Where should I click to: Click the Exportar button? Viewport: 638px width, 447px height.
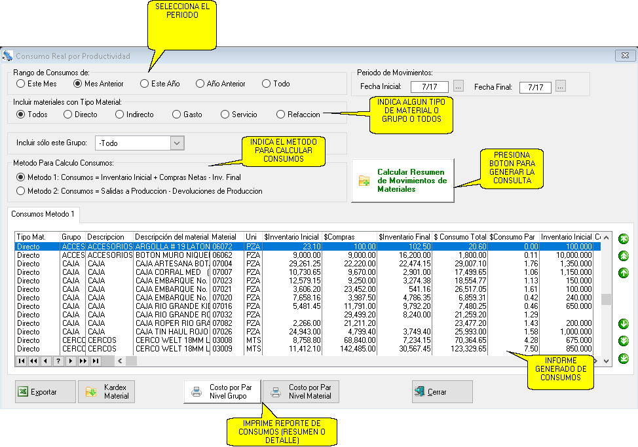pyautogui.click(x=45, y=392)
